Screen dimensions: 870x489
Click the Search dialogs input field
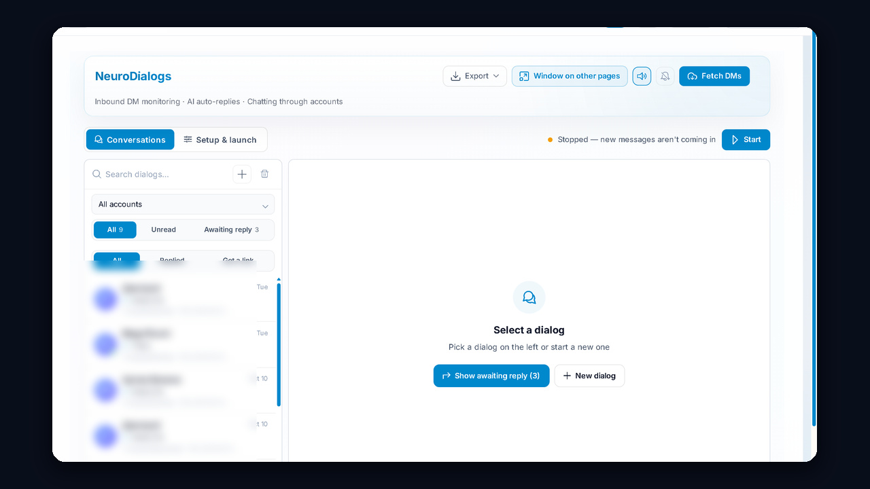[160, 175]
